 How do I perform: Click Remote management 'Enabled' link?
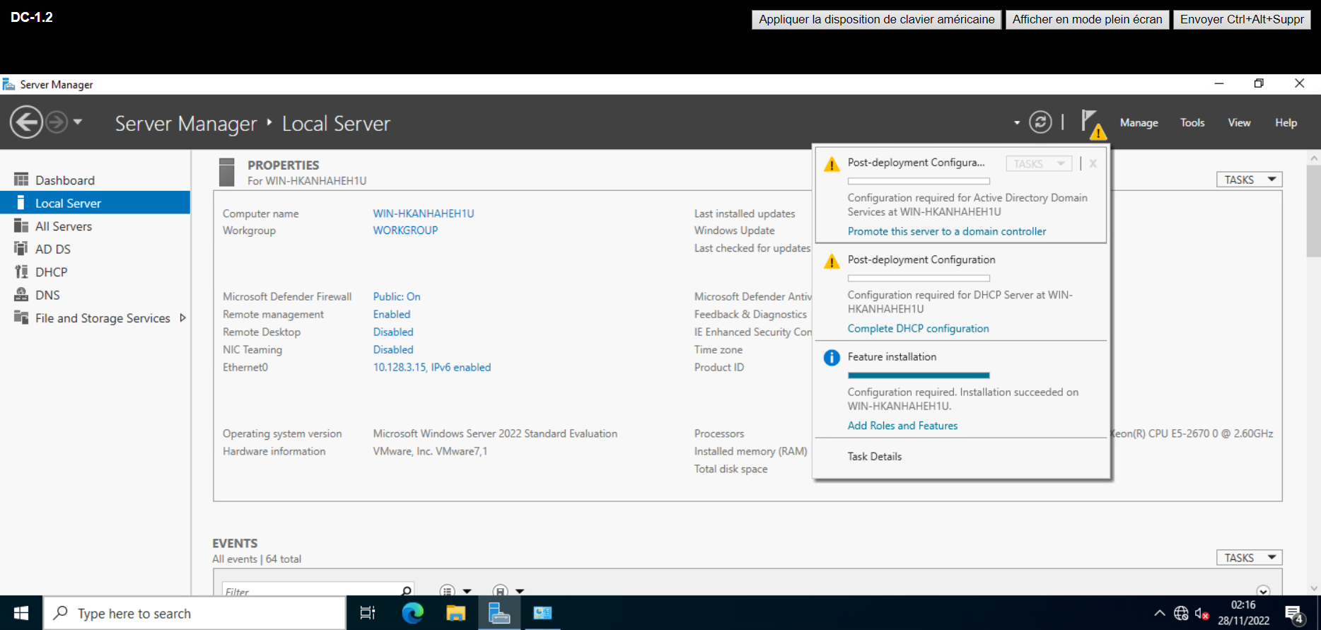pyautogui.click(x=392, y=315)
